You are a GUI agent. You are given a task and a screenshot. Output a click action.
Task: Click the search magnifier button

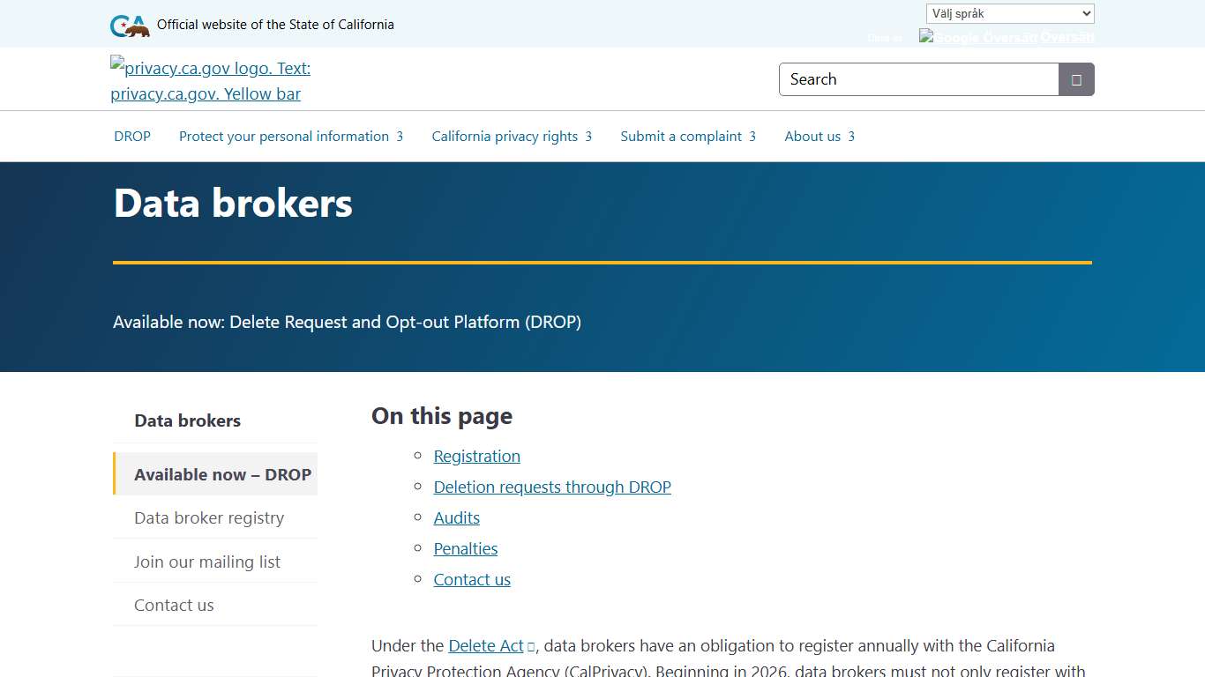pyautogui.click(x=1074, y=79)
